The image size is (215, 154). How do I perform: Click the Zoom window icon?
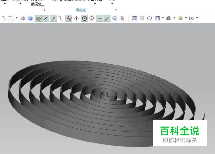click(x=142, y=18)
